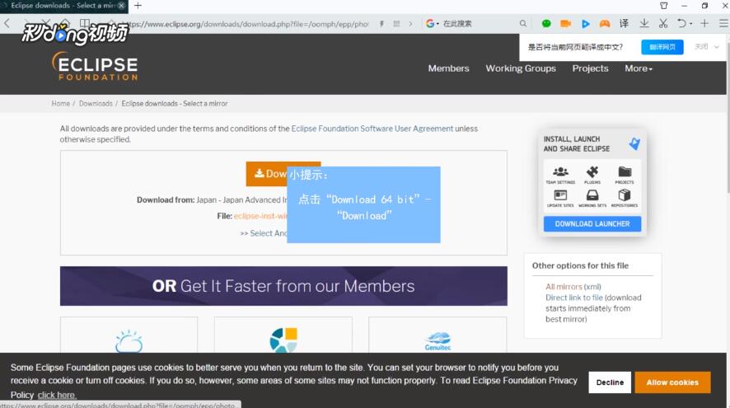Viewport: 730px width, 408px height.
Task: Click the Select Another Mirror link
Action: coord(264,233)
